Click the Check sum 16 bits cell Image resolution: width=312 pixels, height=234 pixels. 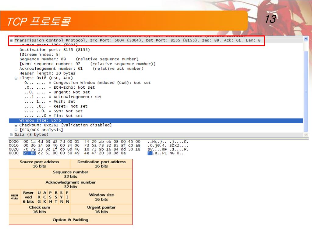[39, 210]
